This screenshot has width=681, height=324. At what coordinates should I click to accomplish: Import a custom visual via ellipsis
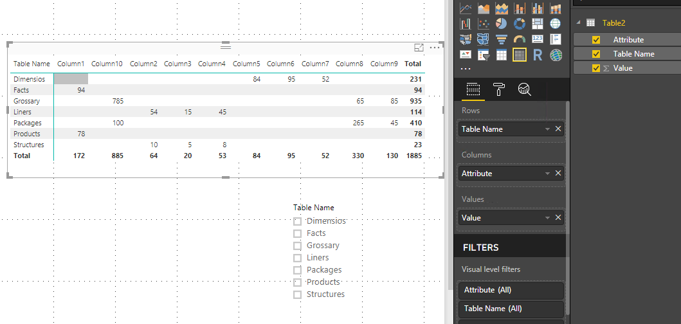[465, 69]
